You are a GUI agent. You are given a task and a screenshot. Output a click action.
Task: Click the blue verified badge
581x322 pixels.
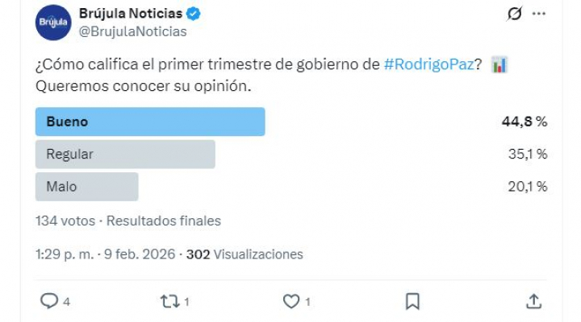pyautogui.click(x=194, y=14)
